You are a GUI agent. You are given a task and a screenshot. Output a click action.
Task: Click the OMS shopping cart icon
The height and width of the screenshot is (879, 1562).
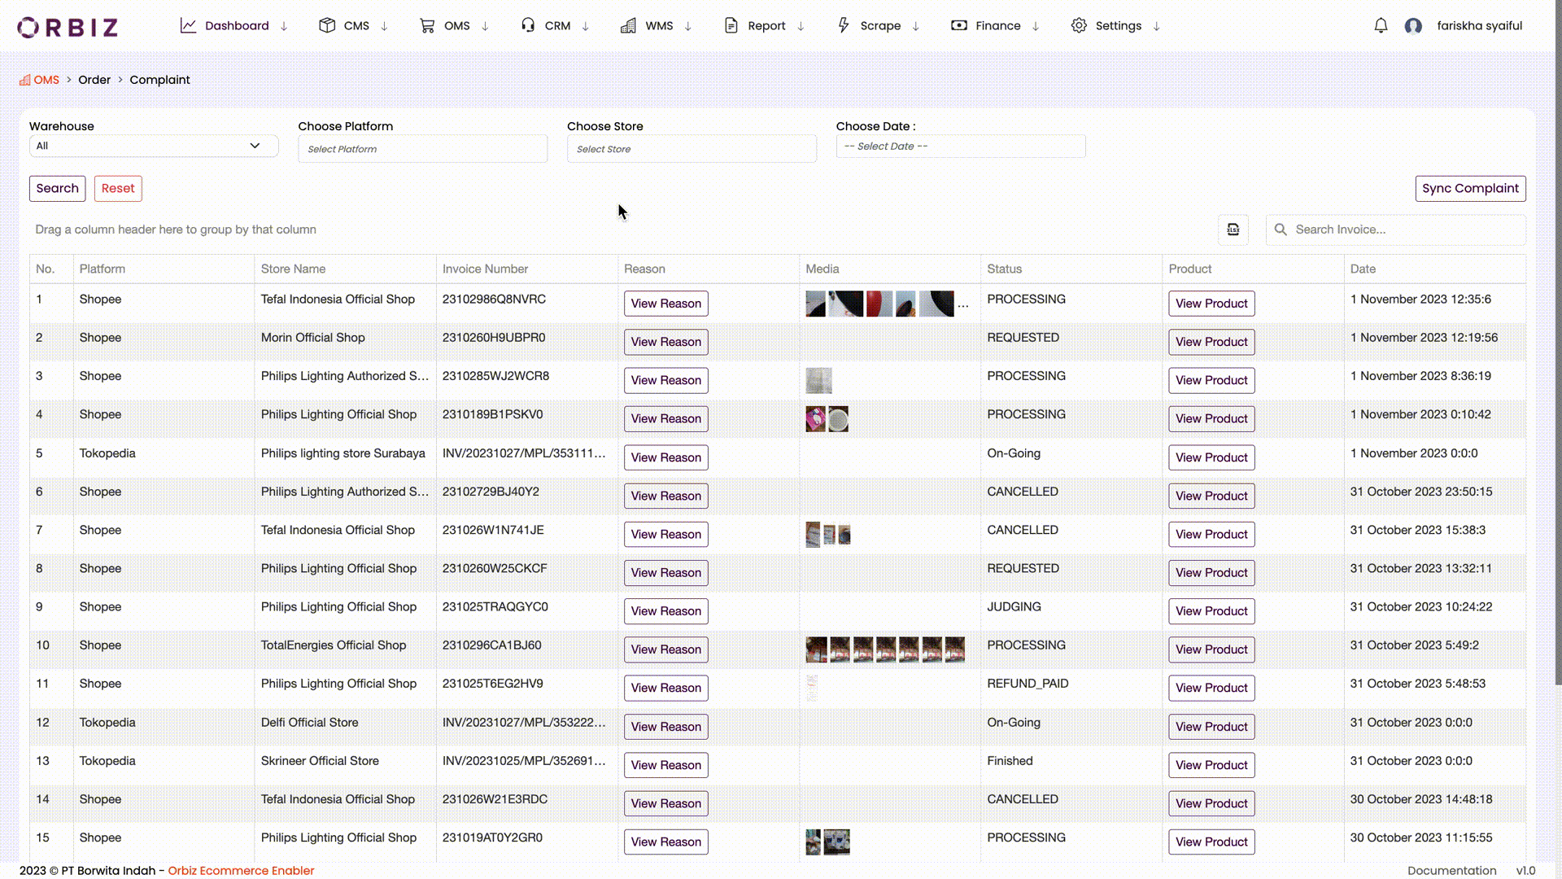(426, 25)
